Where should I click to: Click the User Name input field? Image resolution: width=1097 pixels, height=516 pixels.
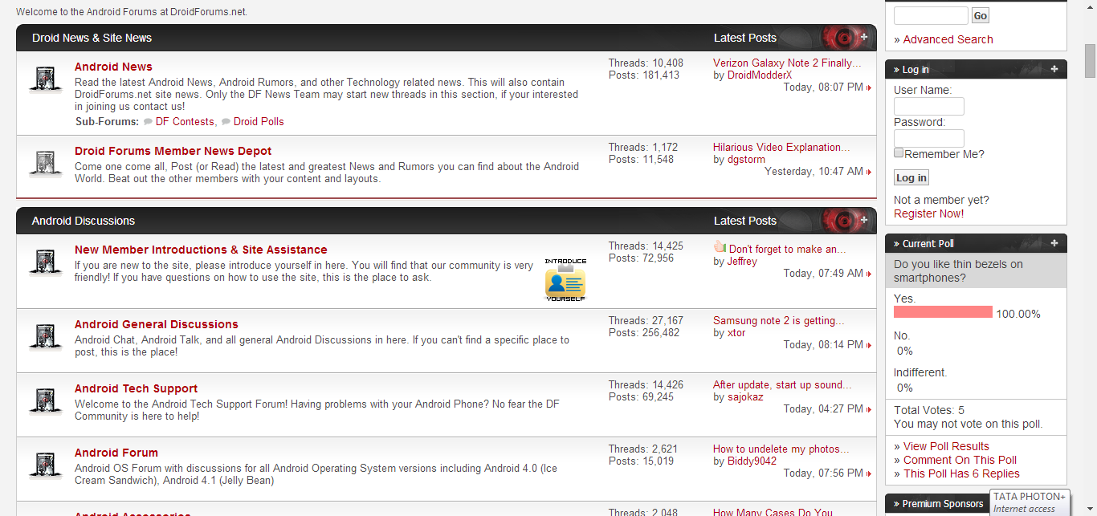click(929, 107)
